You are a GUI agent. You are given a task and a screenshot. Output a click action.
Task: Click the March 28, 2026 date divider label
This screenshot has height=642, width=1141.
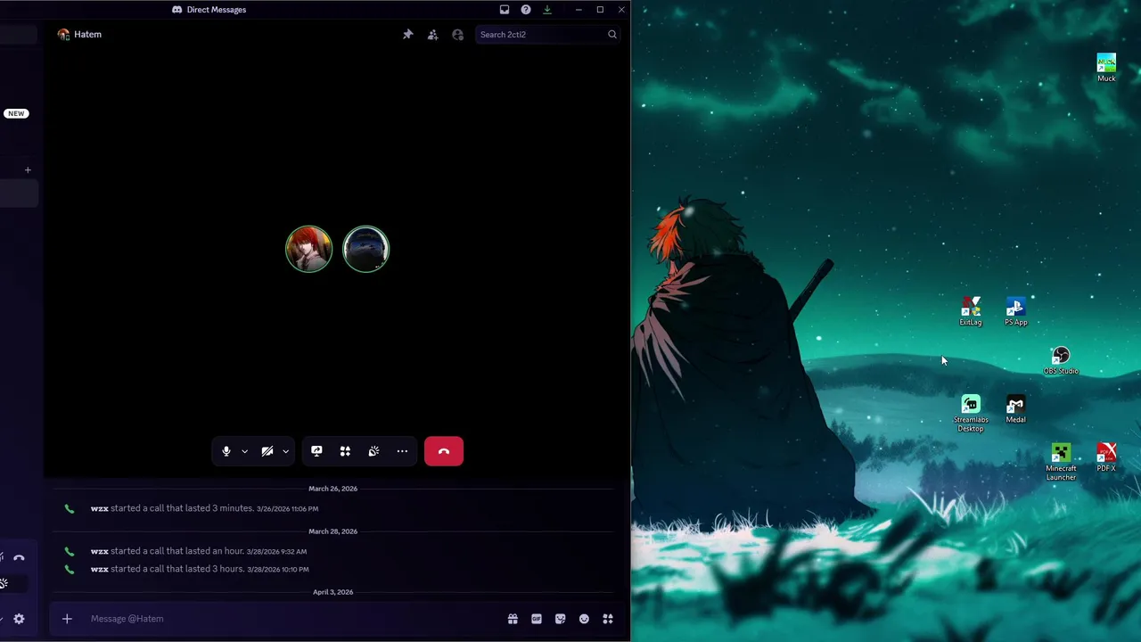tap(332, 531)
